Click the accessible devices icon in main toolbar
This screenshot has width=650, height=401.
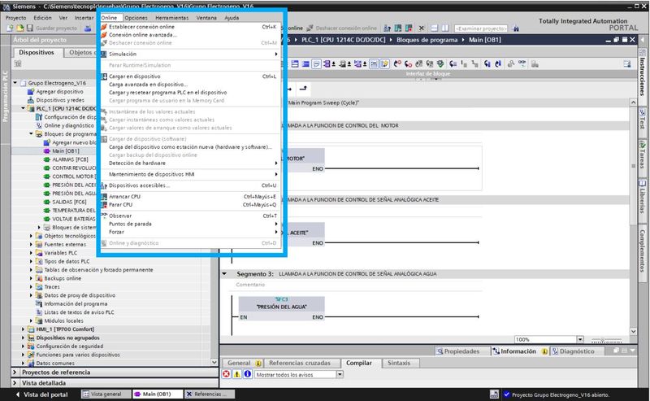[x=387, y=28]
